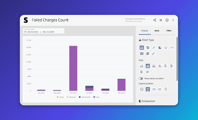Set legend position to bottom
This screenshot has width=198, height=120.
pos(148,89)
